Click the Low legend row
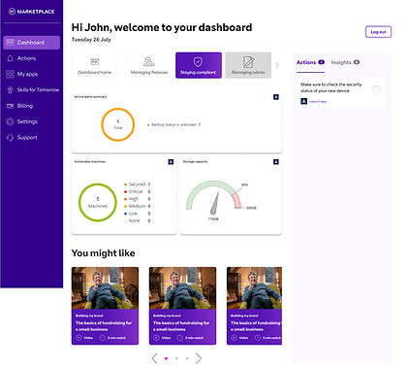408x367 pixels. tap(138, 214)
